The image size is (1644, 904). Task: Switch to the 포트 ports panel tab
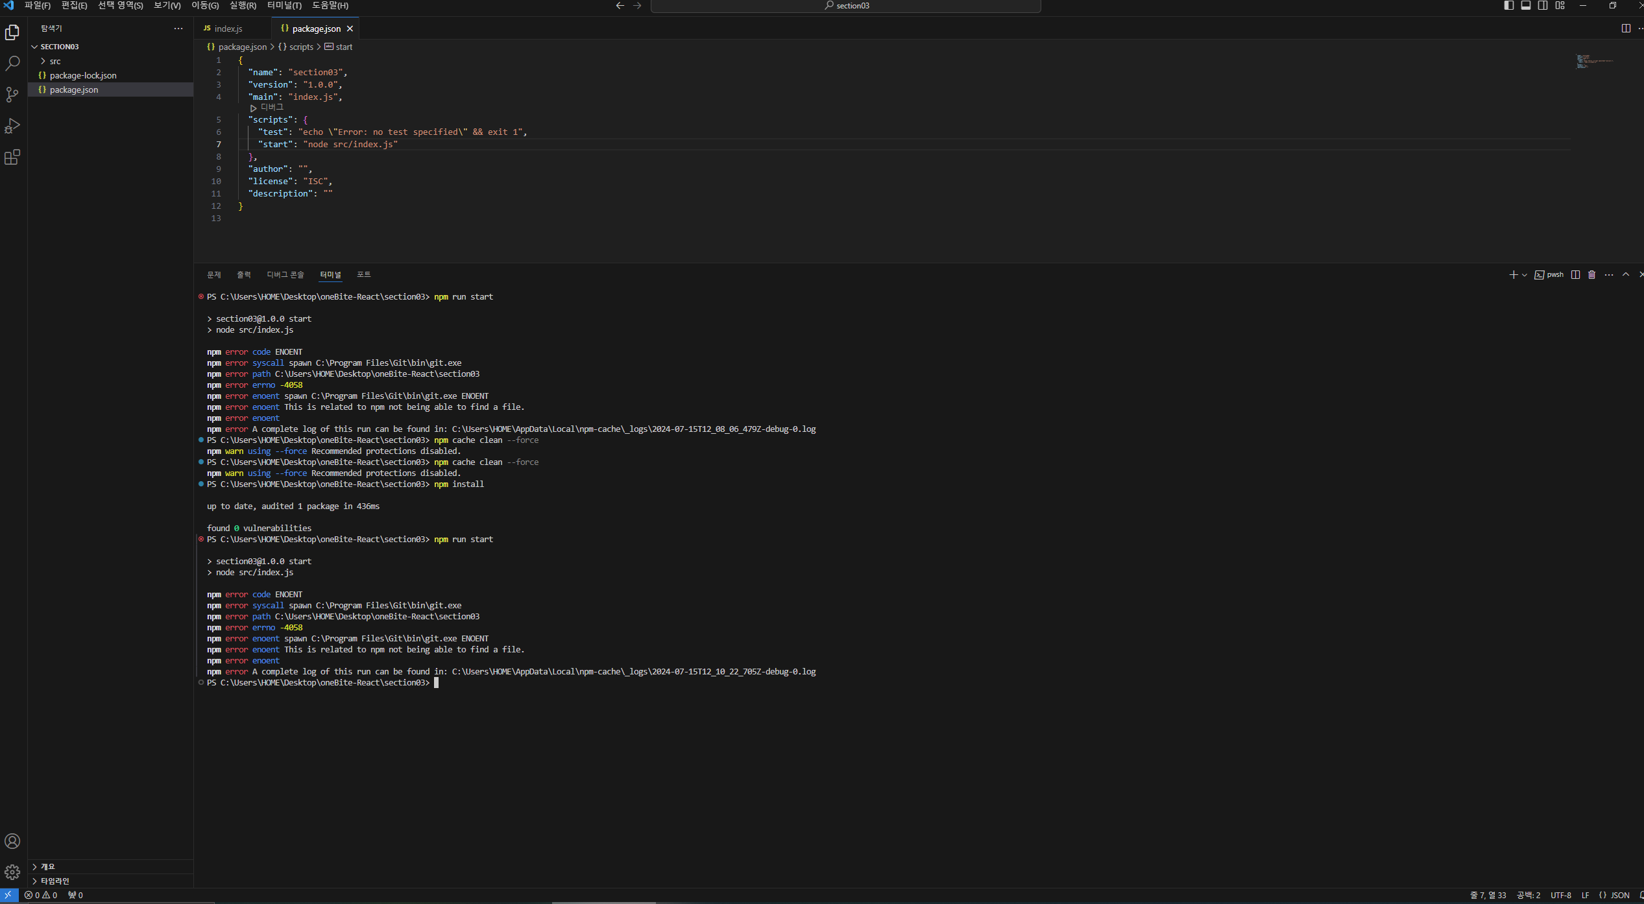[x=364, y=275]
